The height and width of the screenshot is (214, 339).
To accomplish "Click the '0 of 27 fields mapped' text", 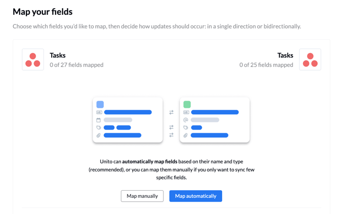I will click(x=76, y=65).
